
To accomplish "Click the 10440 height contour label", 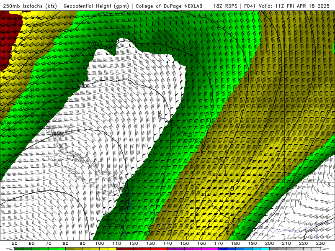I will click(95, 45).
